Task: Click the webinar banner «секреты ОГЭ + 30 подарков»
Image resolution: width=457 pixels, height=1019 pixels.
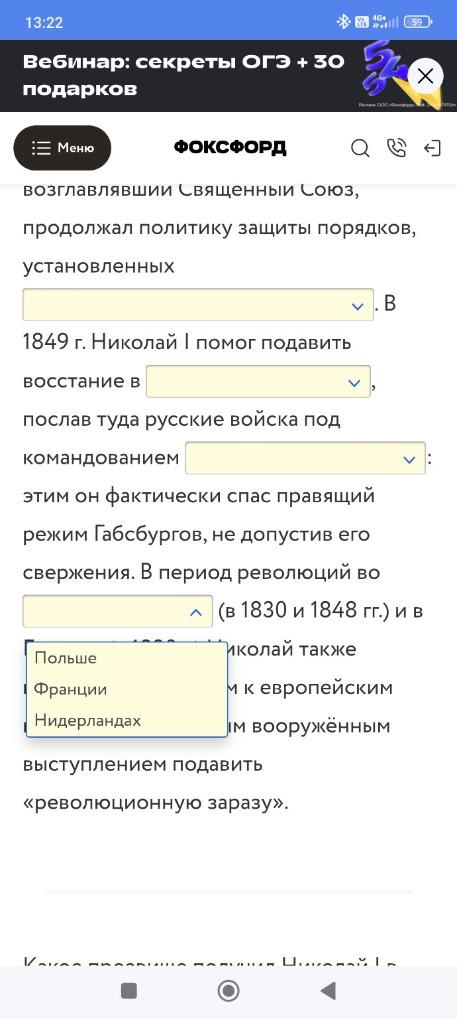Action: (x=183, y=76)
